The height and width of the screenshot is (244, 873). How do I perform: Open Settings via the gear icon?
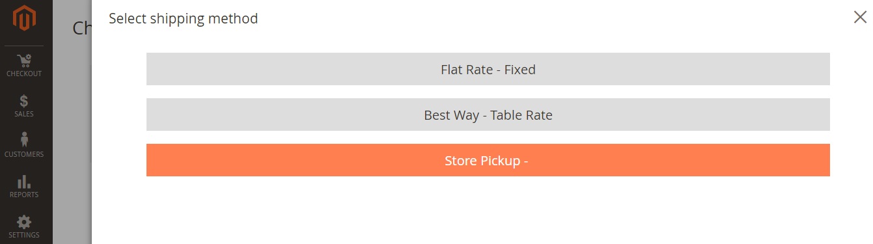point(24,222)
